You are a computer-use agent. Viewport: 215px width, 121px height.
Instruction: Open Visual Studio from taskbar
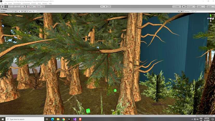point(75,119)
